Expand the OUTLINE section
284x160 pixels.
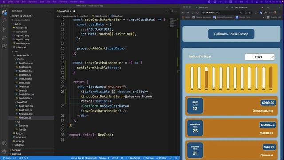(31, 150)
